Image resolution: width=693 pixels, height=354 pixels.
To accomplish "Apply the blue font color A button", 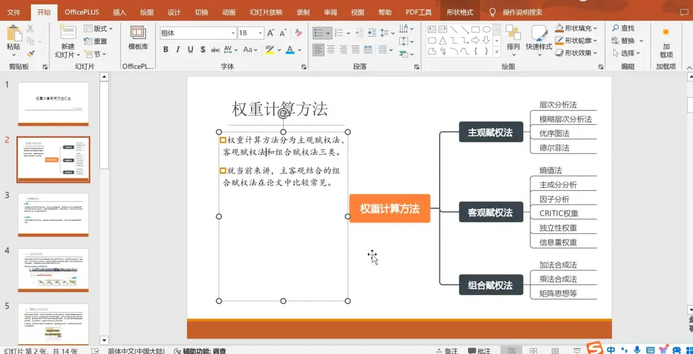I will (290, 49).
